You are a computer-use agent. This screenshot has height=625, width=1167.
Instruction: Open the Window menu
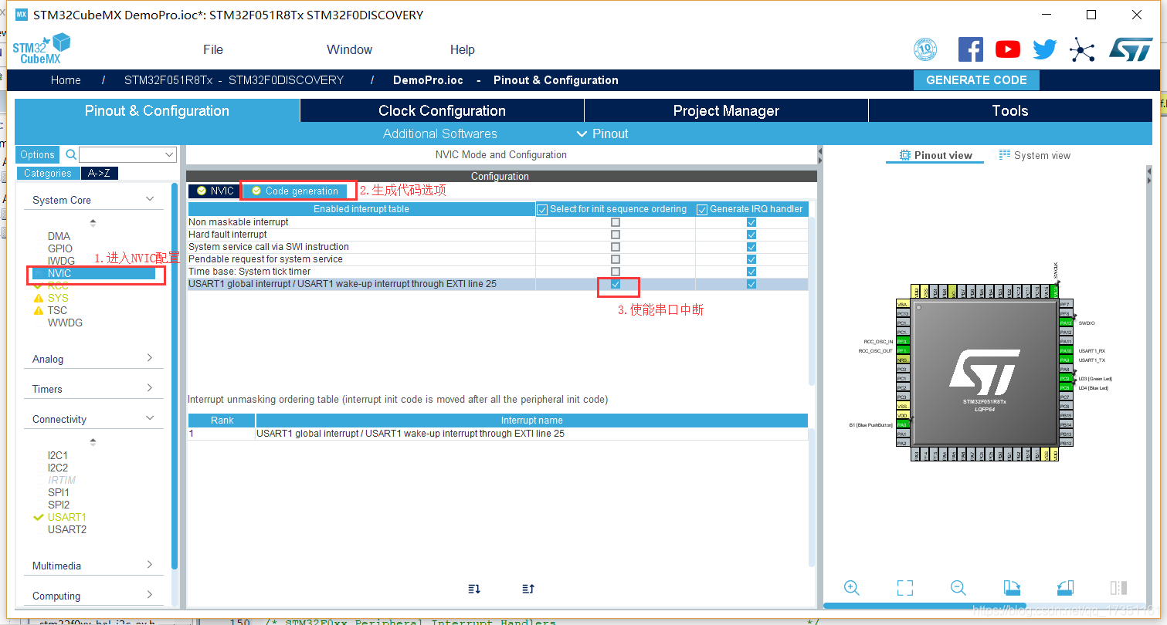pyautogui.click(x=349, y=49)
